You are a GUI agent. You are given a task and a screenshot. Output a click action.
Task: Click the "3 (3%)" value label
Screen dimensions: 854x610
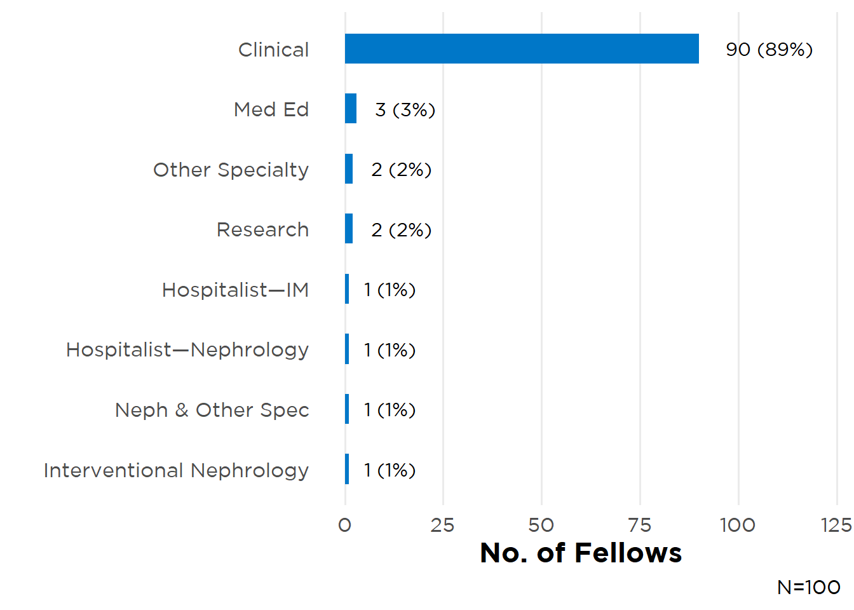tap(405, 110)
